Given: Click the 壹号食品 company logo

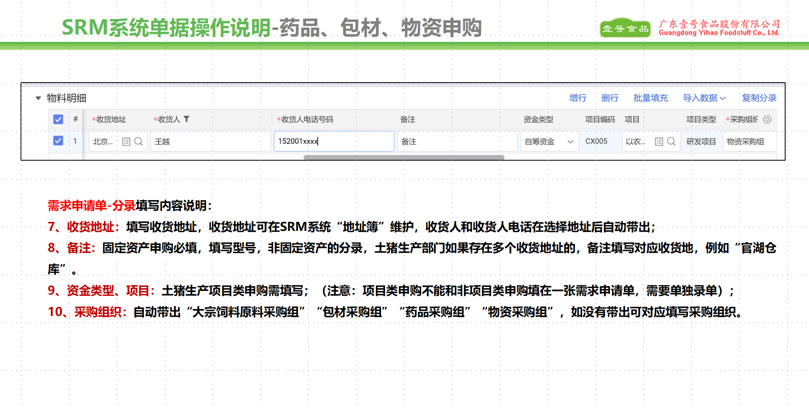Looking at the screenshot, I should point(625,28).
